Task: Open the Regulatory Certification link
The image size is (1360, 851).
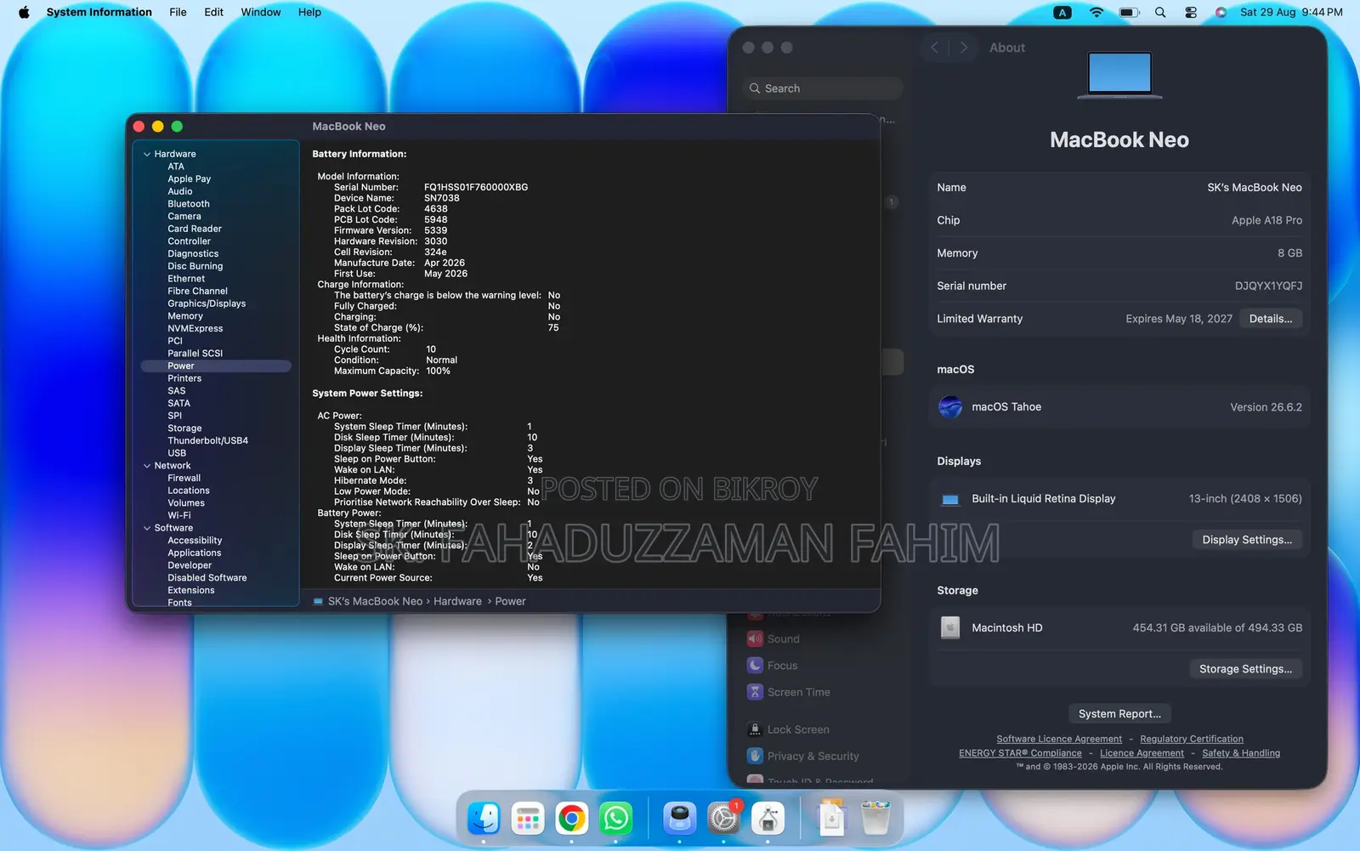Action: coord(1191,740)
